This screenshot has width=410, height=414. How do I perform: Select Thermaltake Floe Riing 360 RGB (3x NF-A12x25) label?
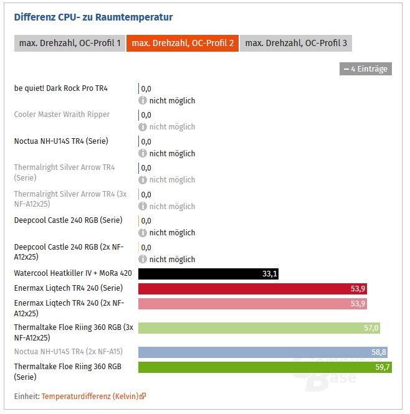(x=74, y=332)
